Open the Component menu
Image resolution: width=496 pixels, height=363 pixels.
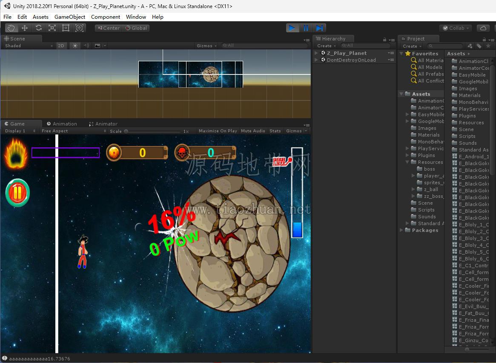105,17
